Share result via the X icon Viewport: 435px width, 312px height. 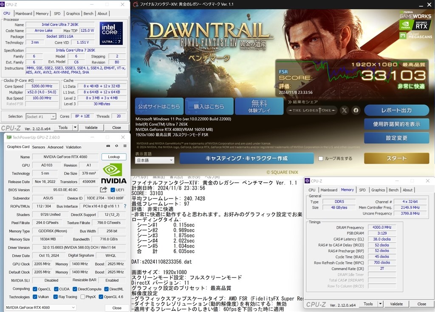pyautogui.click(x=344, y=110)
